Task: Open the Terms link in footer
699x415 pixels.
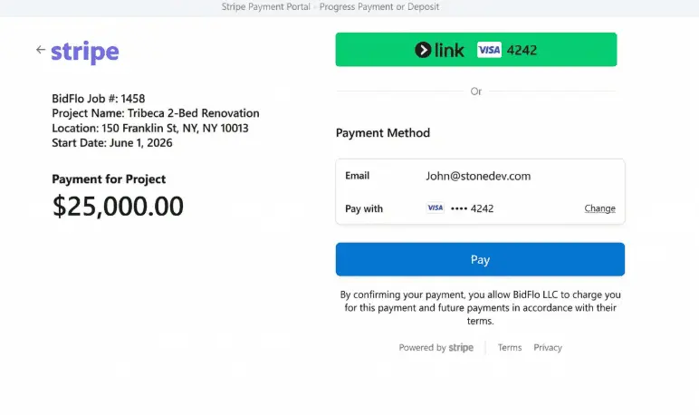Action: click(x=510, y=348)
